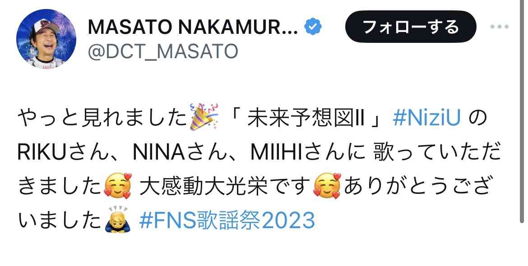This screenshot has height=266, width=528.
Task: Open the #FNS歌謡祭2023 hashtag
Action: (227, 220)
